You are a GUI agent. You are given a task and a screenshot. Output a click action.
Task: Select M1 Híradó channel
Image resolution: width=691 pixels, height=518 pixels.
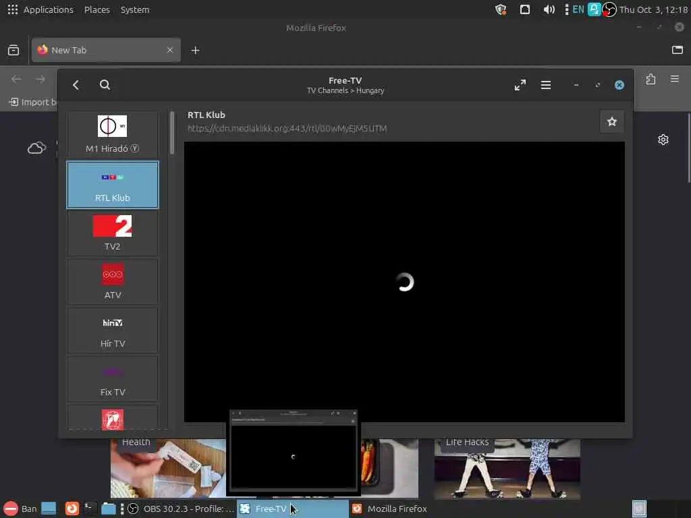click(x=113, y=134)
